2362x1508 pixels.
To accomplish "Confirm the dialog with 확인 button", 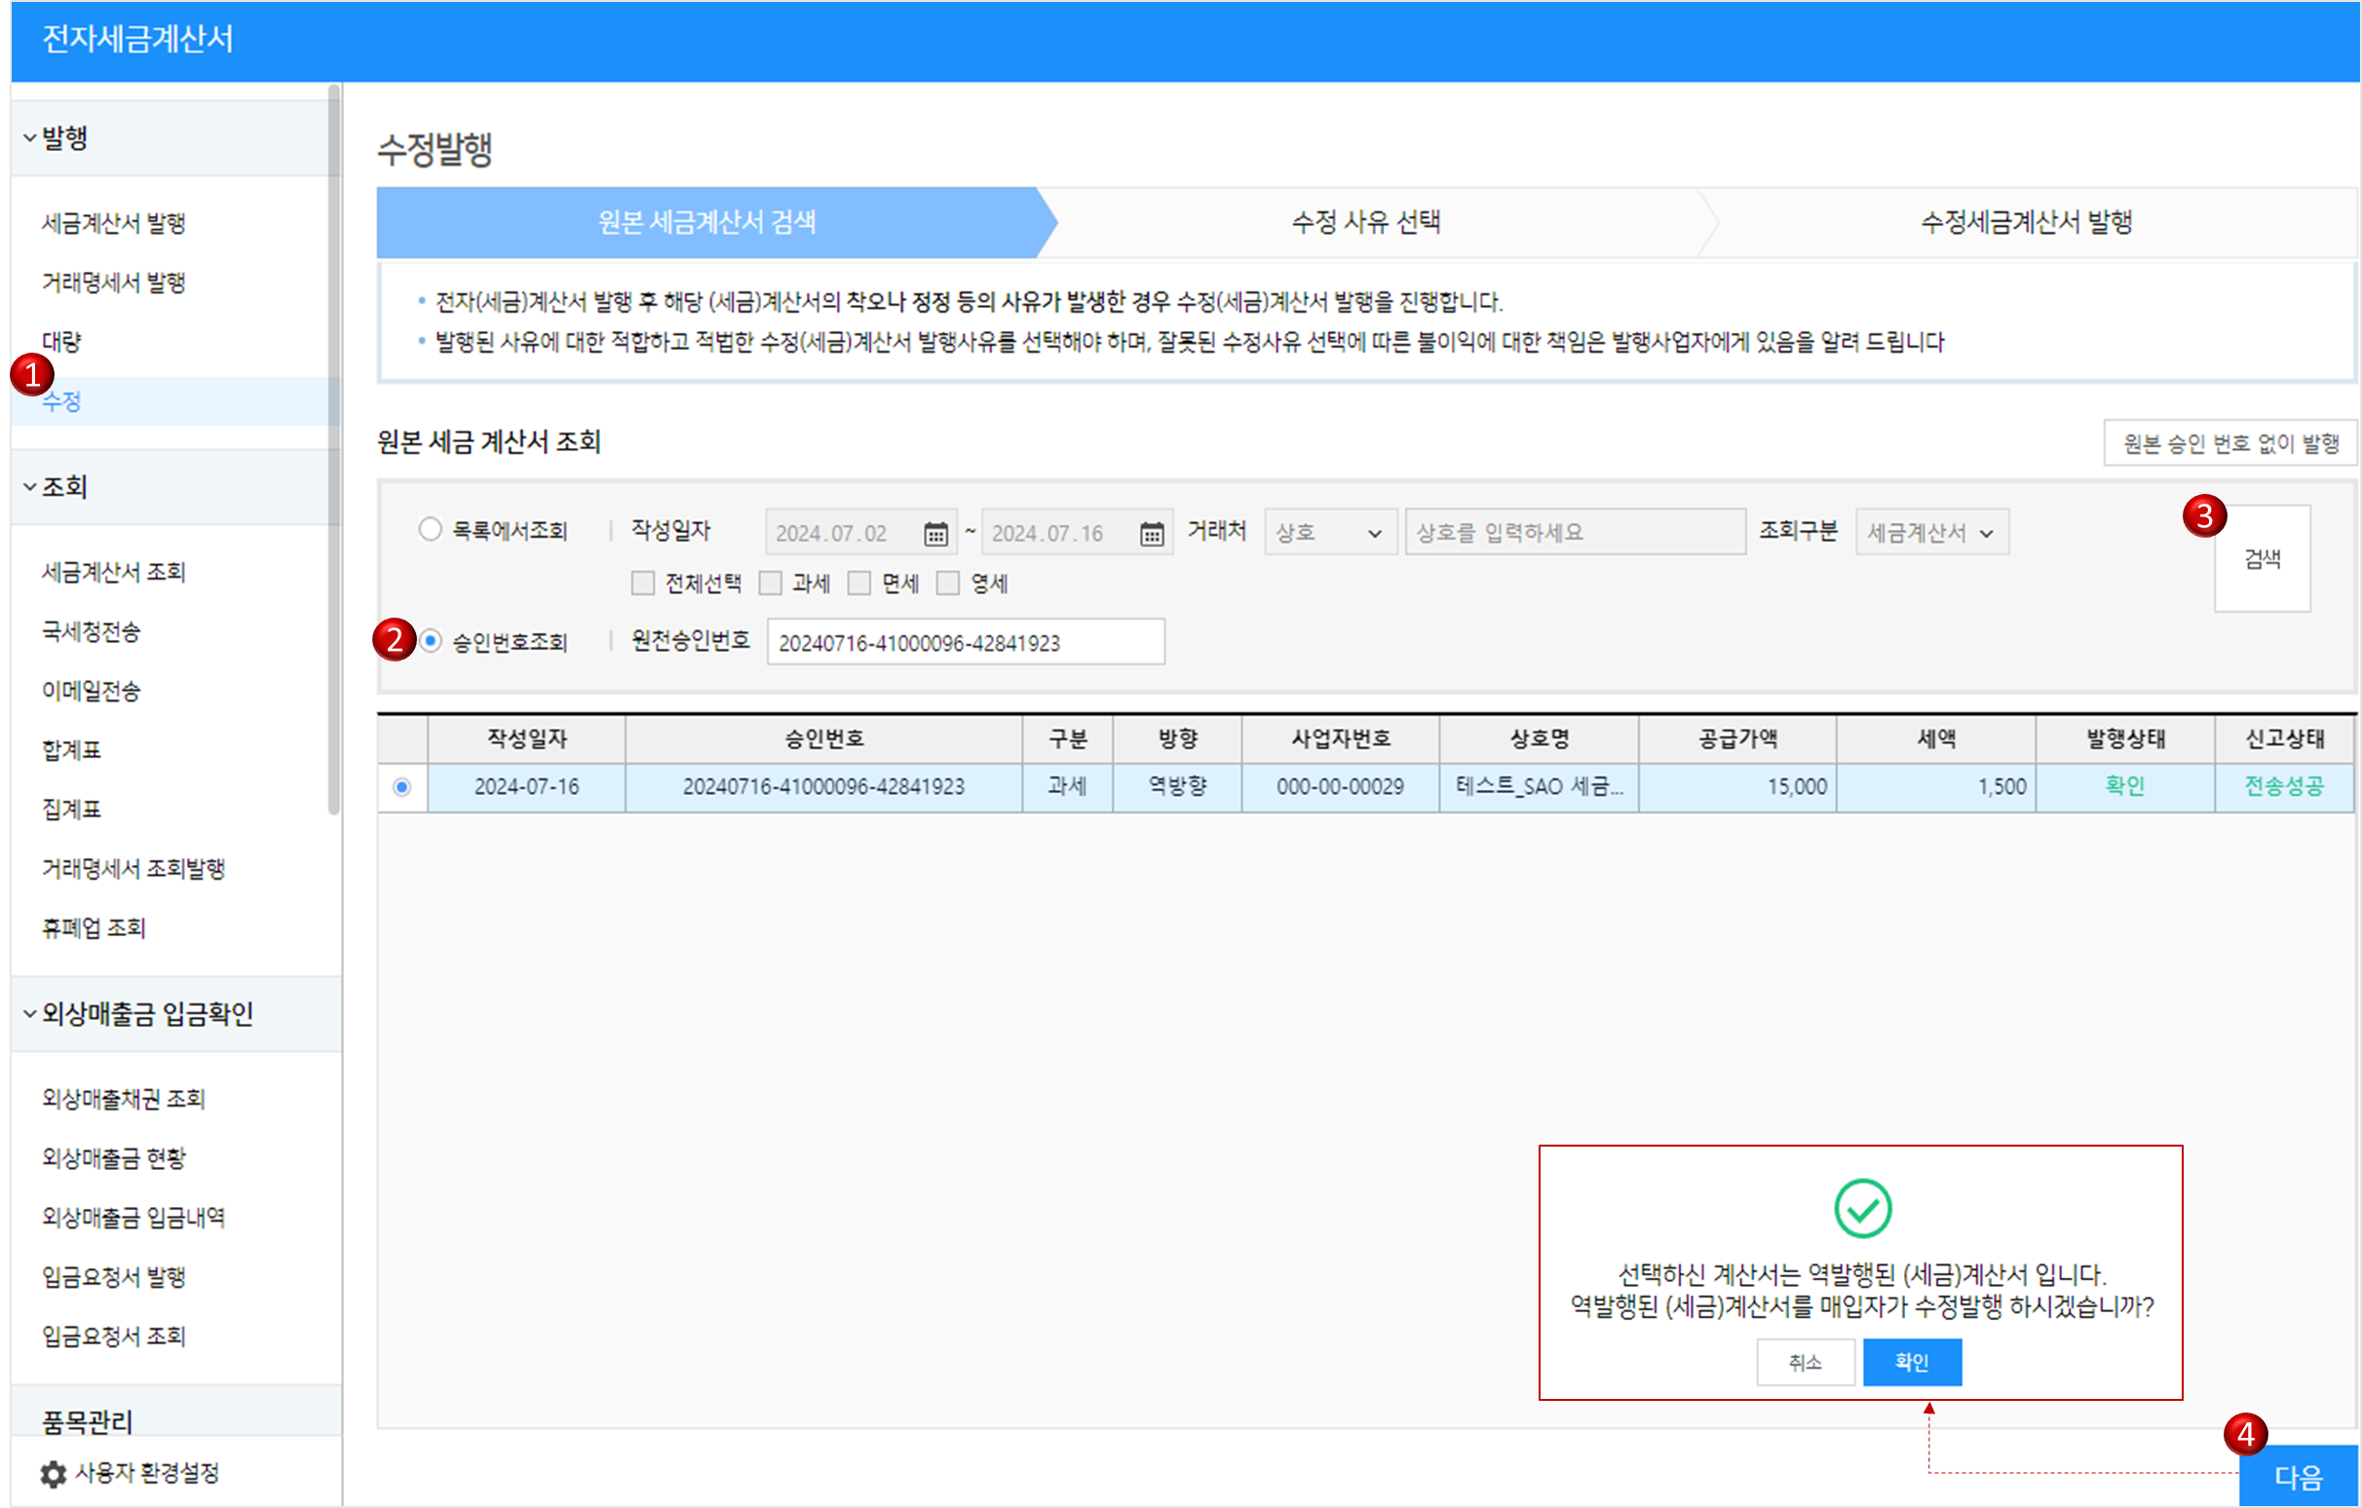I will [x=1911, y=1361].
